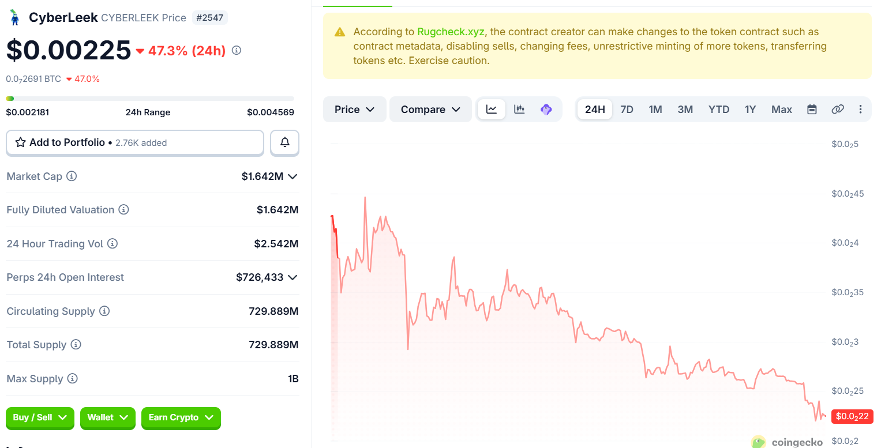
Task: Click the $1.642M Market Cap value
Action: pos(263,176)
